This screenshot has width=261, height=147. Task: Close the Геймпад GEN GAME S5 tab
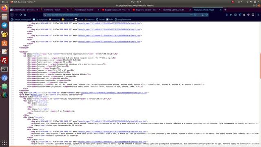[x=190, y=10]
